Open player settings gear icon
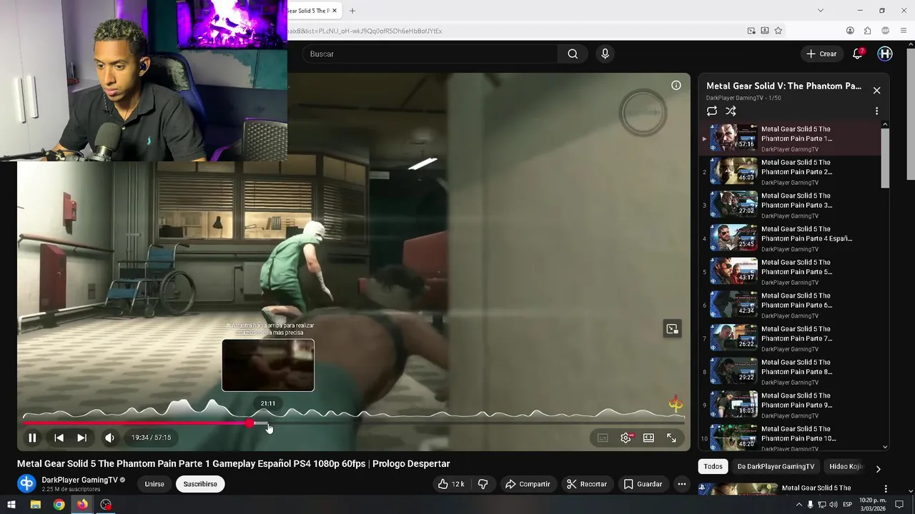The width and height of the screenshot is (915, 514). pos(626,438)
